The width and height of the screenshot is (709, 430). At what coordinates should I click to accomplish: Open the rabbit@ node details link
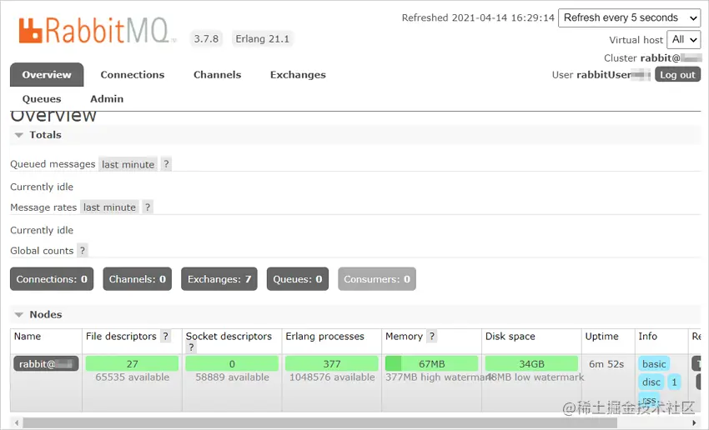[x=46, y=364]
